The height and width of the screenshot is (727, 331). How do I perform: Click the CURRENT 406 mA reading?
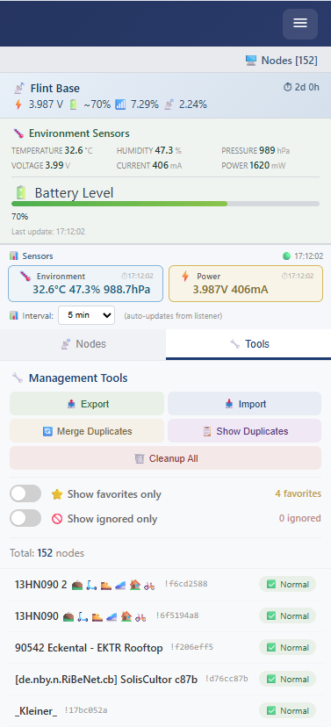pos(149,166)
